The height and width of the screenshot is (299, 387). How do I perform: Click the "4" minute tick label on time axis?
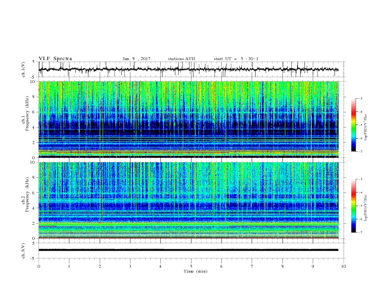[x=160, y=266]
